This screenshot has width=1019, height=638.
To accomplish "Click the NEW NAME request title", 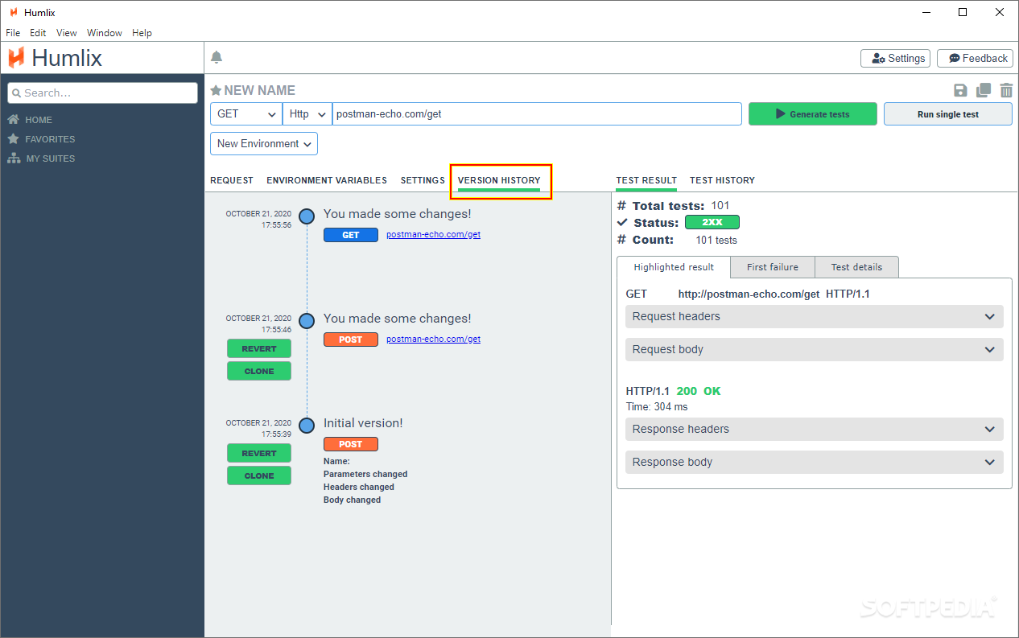I will (x=260, y=90).
